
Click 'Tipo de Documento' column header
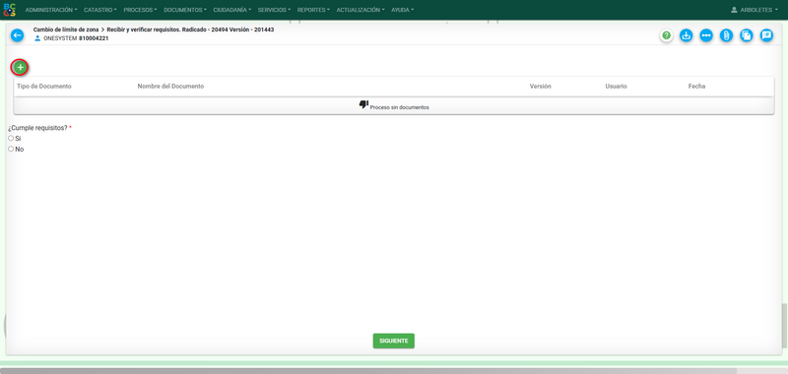44,87
